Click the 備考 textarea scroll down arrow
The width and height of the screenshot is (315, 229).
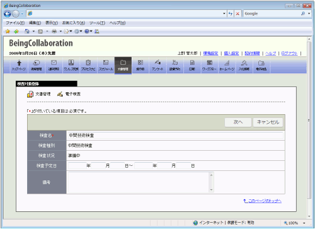pyautogui.click(x=211, y=190)
